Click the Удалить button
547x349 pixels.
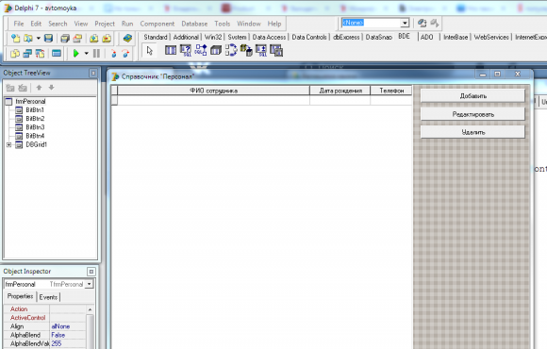(472, 132)
